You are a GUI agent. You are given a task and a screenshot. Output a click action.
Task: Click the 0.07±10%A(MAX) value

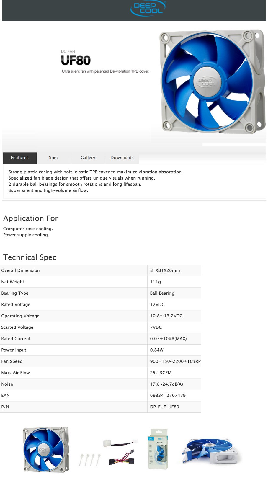[168, 339]
